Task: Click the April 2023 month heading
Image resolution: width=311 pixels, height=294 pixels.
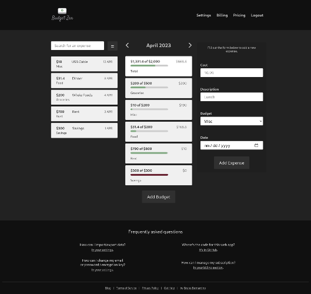Action: pyautogui.click(x=159, y=45)
